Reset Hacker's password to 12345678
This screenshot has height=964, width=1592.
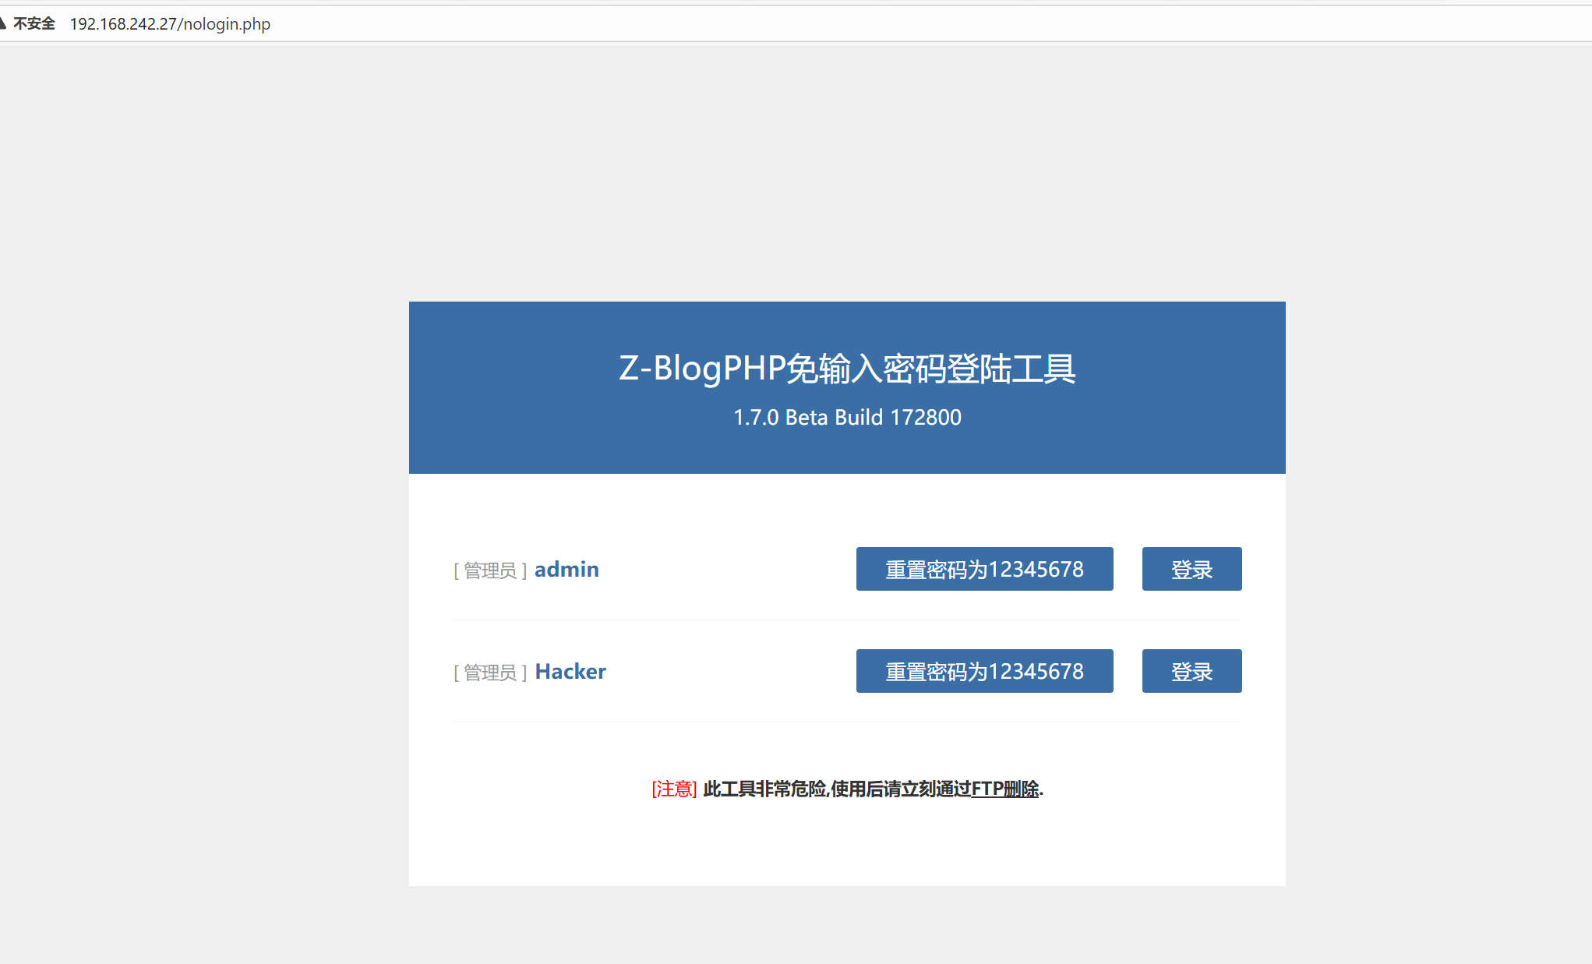[x=984, y=671]
